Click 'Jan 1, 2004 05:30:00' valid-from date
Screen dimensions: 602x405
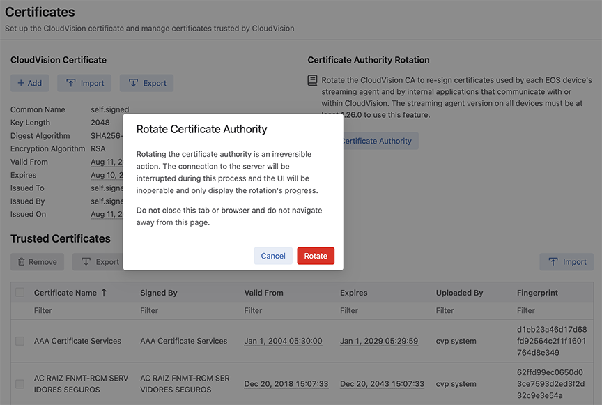(284, 341)
